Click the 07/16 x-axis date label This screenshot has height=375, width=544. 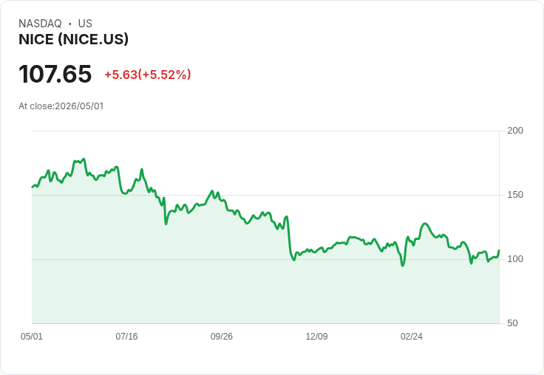(126, 336)
